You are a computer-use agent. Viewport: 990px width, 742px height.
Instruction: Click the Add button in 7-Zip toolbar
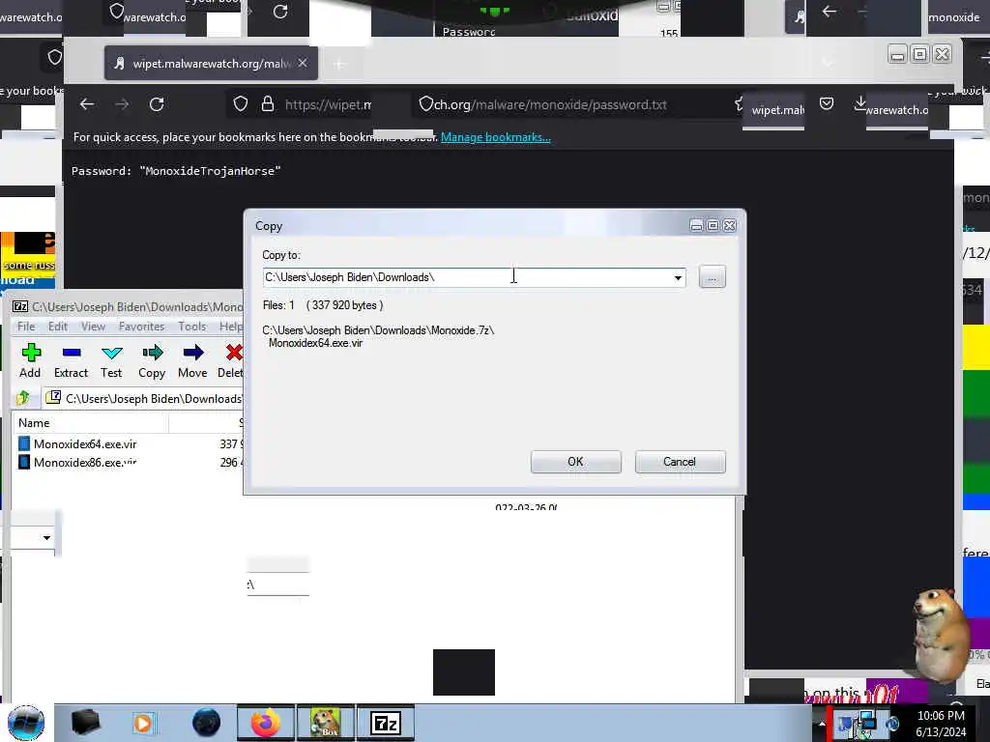[x=30, y=361]
